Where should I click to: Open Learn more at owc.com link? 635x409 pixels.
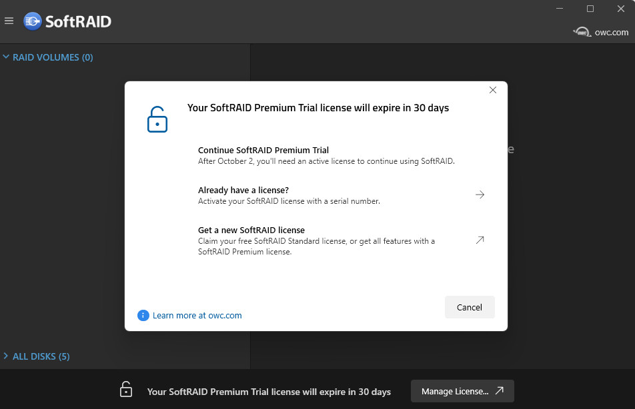coord(197,316)
